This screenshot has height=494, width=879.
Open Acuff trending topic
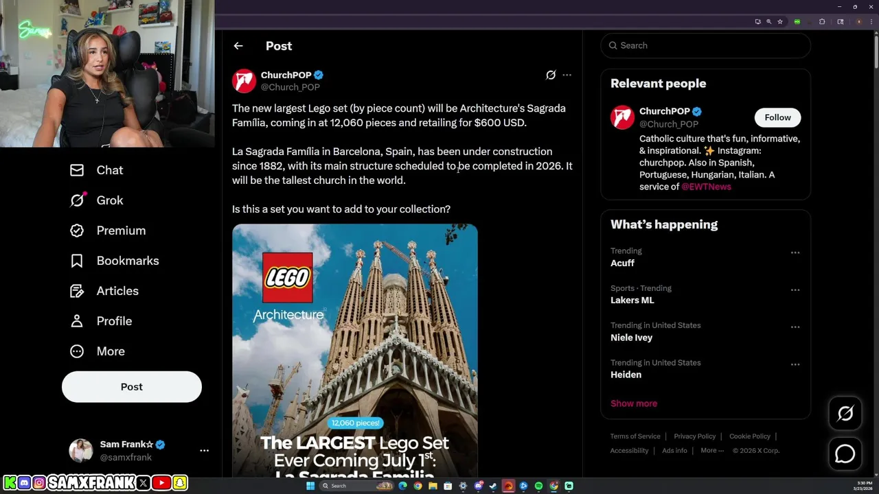click(x=622, y=263)
